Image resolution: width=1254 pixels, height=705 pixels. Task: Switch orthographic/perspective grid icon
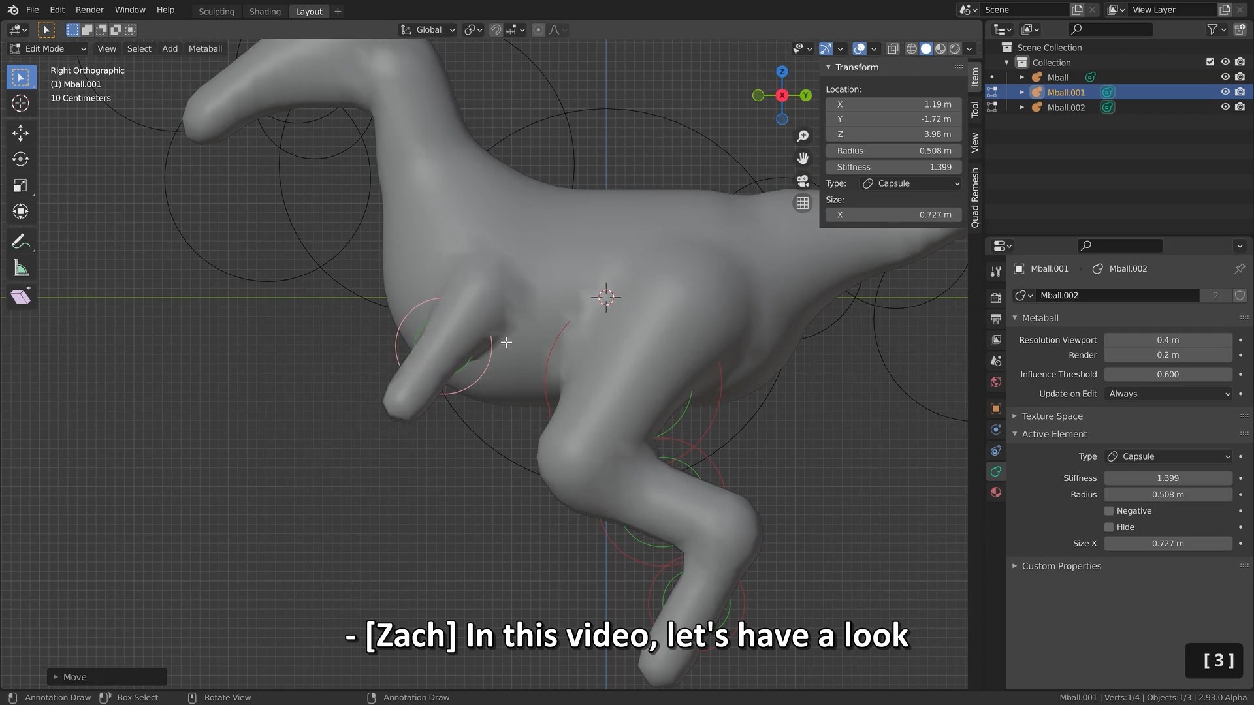[803, 203]
